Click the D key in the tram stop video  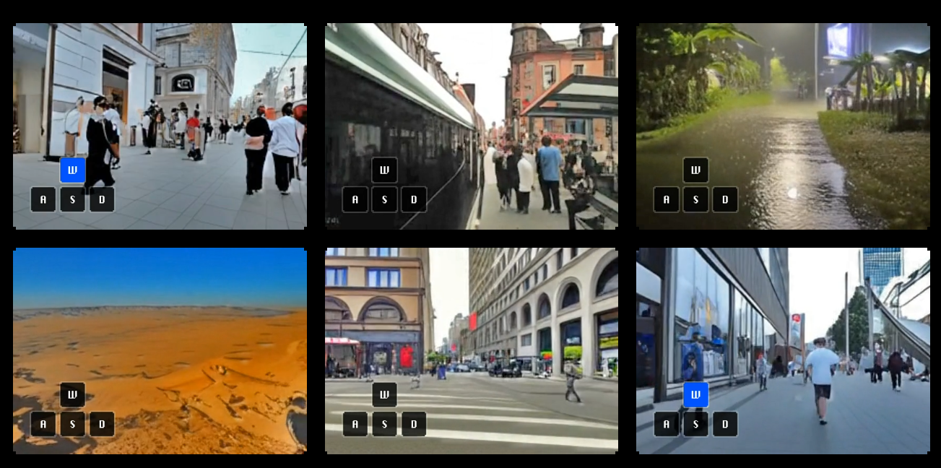click(414, 199)
